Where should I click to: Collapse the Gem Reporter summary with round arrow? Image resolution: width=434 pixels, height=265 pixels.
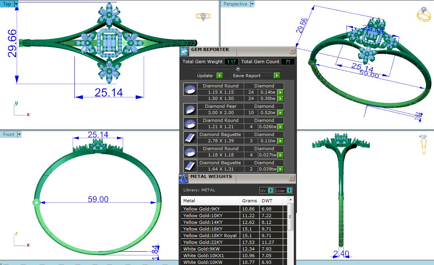[238, 69]
